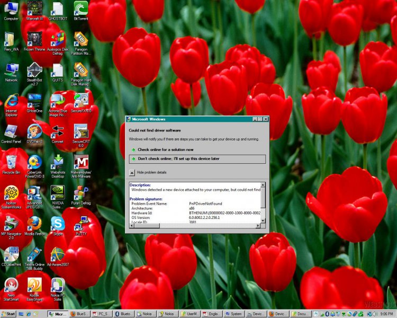Image resolution: width=397 pixels, height=318 pixels.
Task: Open the PuTTY desktop shortcut
Action: pyautogui.click(x=80, y=224)
